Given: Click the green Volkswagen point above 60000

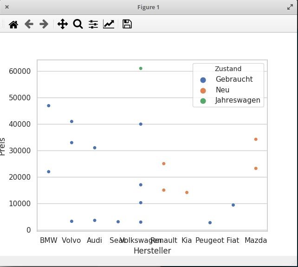Looking at the screenshot, I should pos(141,68).
